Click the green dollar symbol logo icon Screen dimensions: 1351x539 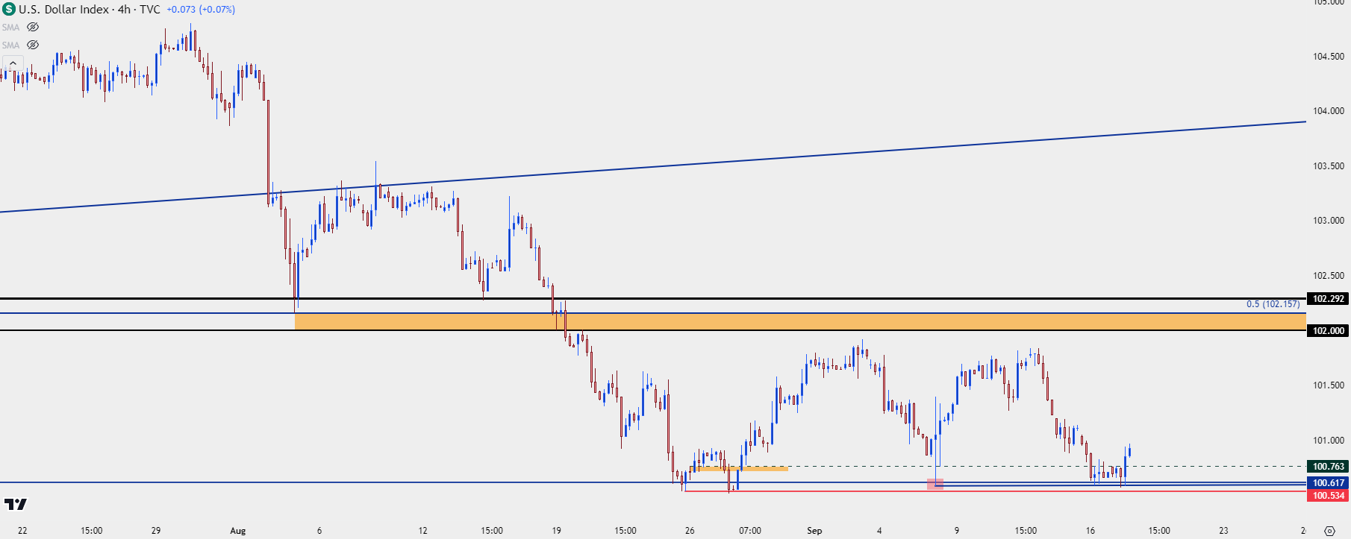[9, 10]
